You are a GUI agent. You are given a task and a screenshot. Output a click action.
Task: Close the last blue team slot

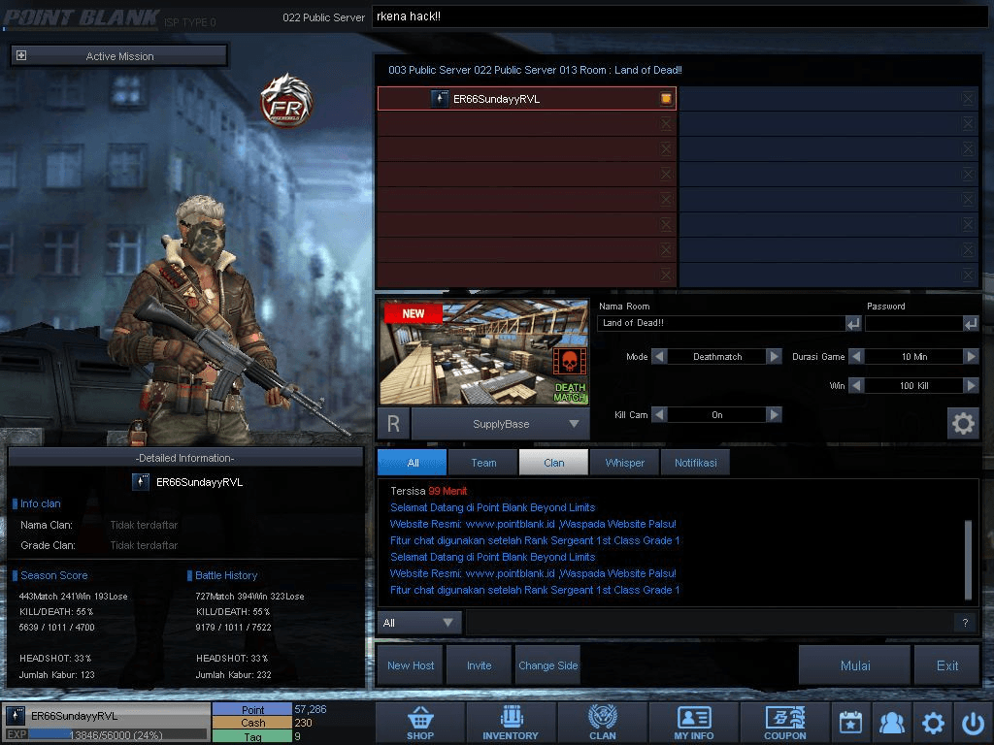(x=968, y=275)
